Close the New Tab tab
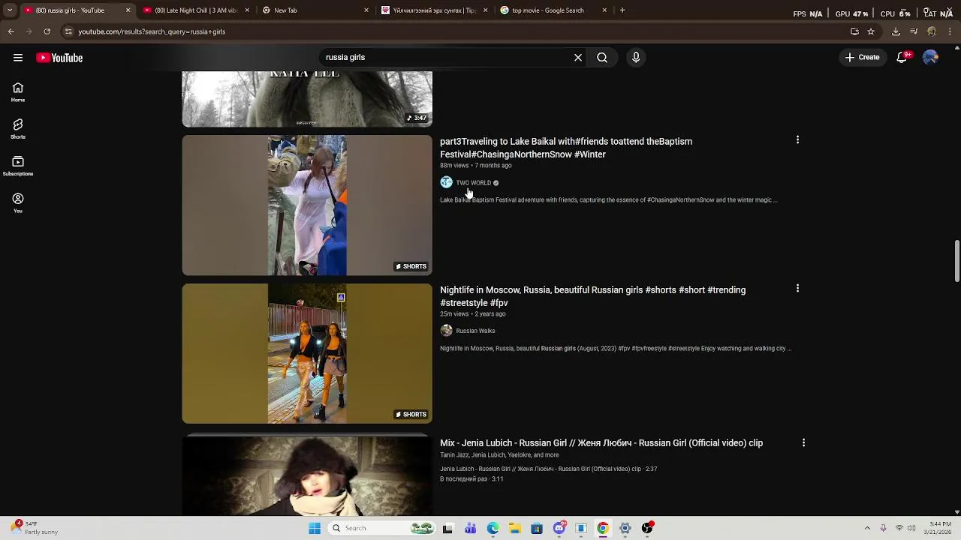The height and width of the screenshot is (540, 961). click(366, 10)
